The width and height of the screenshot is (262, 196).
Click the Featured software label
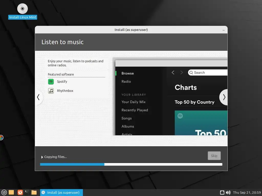coord(61,74)
